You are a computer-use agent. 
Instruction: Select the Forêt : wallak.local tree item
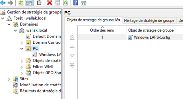[30, 18]
